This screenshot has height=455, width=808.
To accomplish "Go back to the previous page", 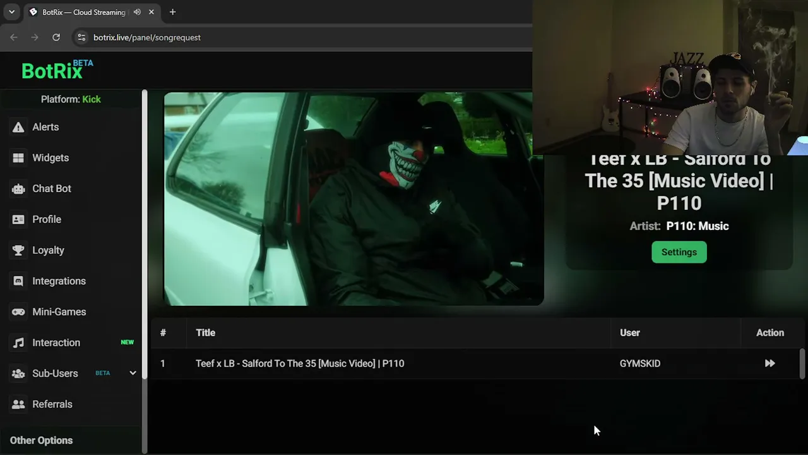I will (14, 37).
